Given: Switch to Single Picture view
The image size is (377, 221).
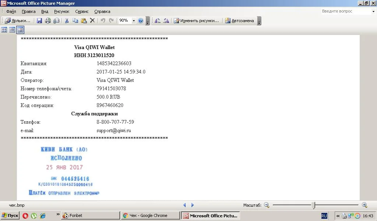Looking at the screenshot, I should click(x=20, y=30).
